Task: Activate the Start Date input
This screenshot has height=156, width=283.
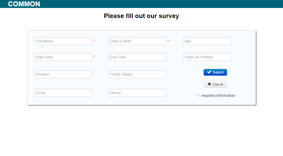Action: tap(63, 57)
